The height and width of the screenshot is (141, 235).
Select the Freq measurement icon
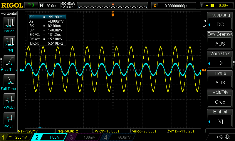point(9,42)
